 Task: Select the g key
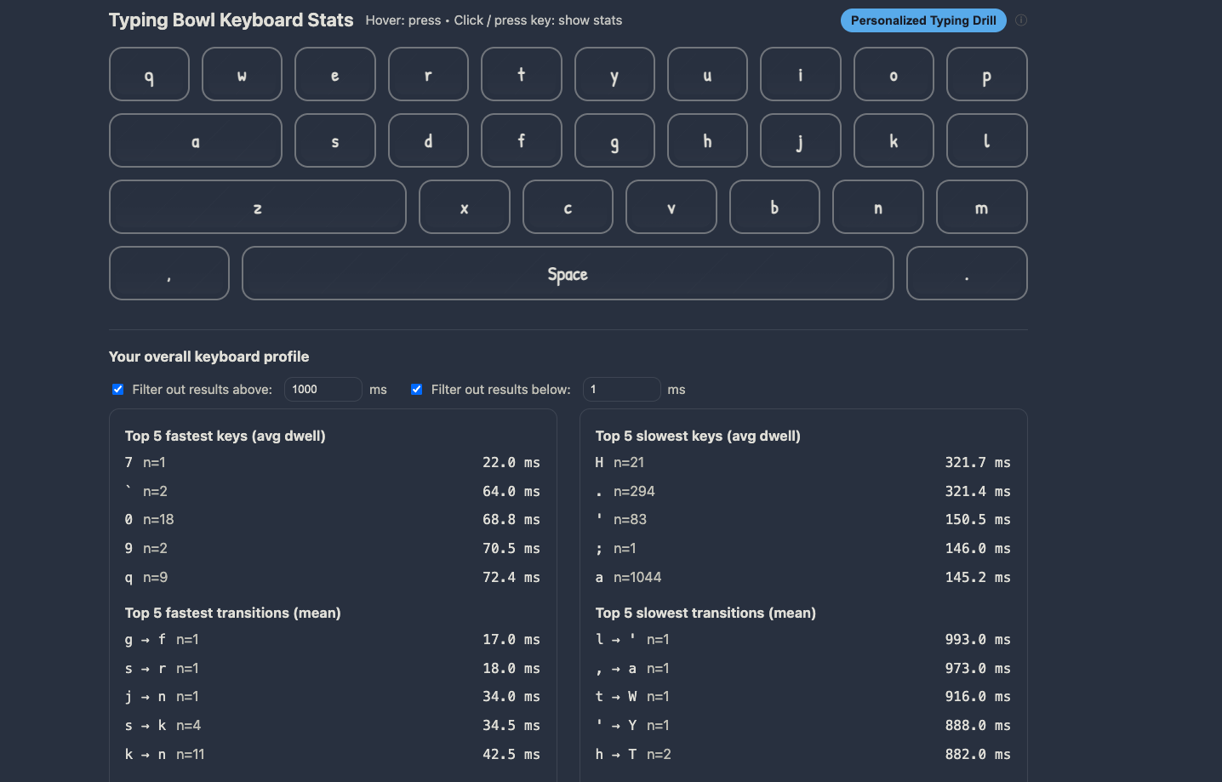point(614,140)
